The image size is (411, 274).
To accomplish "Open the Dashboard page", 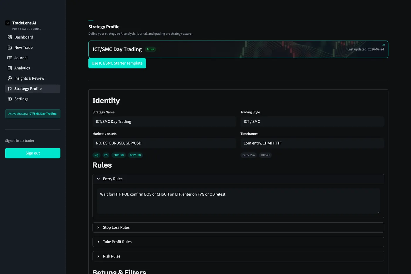I will point(33,37).
